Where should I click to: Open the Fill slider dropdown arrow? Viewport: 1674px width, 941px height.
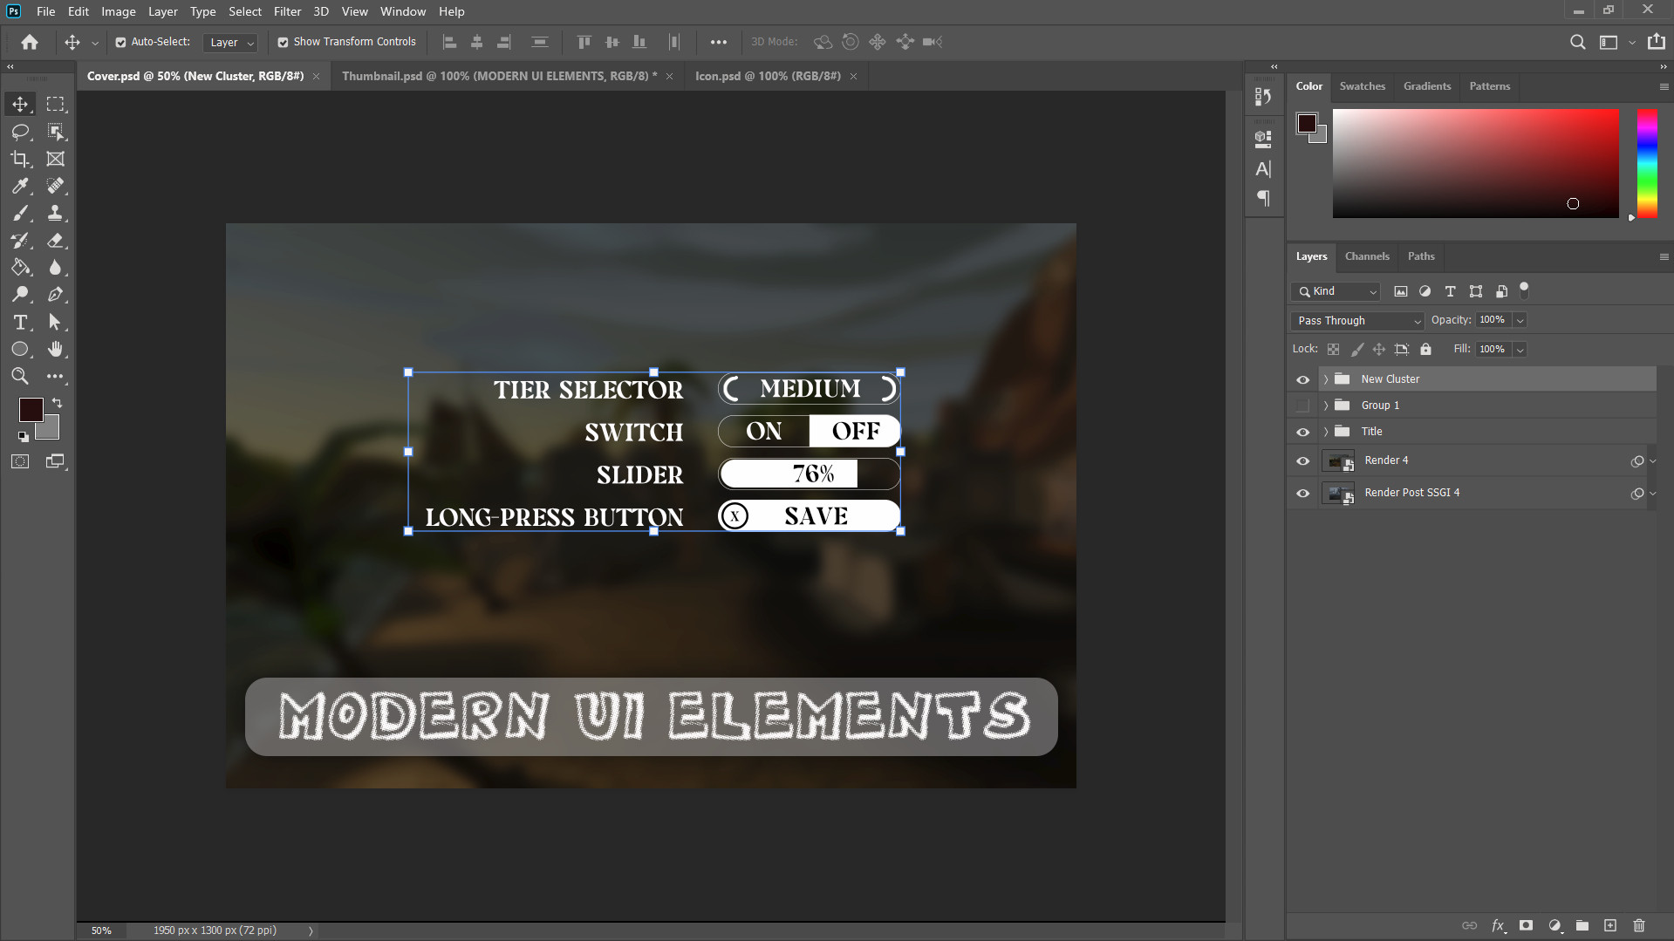click(1520, 350)
